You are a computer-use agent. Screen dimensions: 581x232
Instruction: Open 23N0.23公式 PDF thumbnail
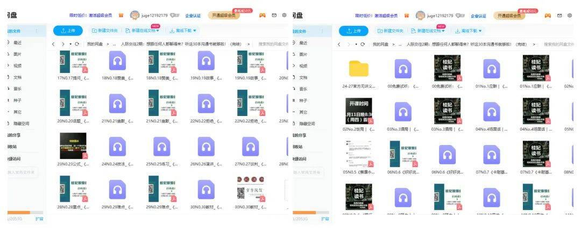click(x=73, y=146)
